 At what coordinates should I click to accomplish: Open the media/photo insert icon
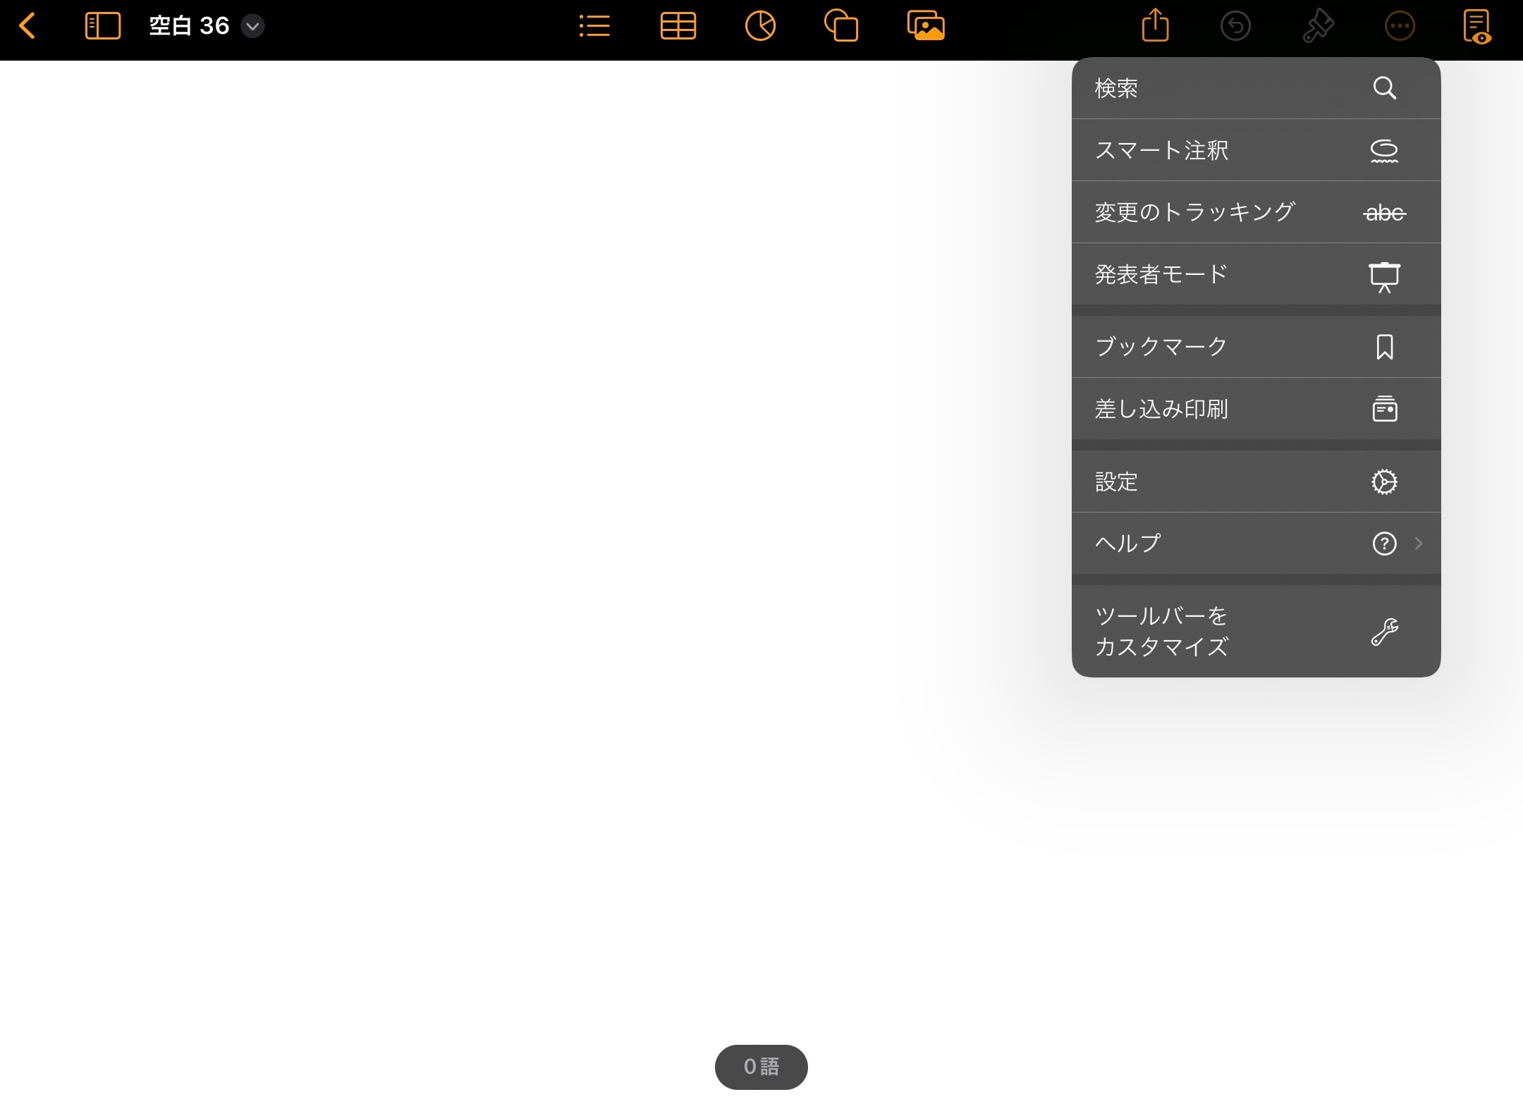pyautogui.click(x=926, y=27)
